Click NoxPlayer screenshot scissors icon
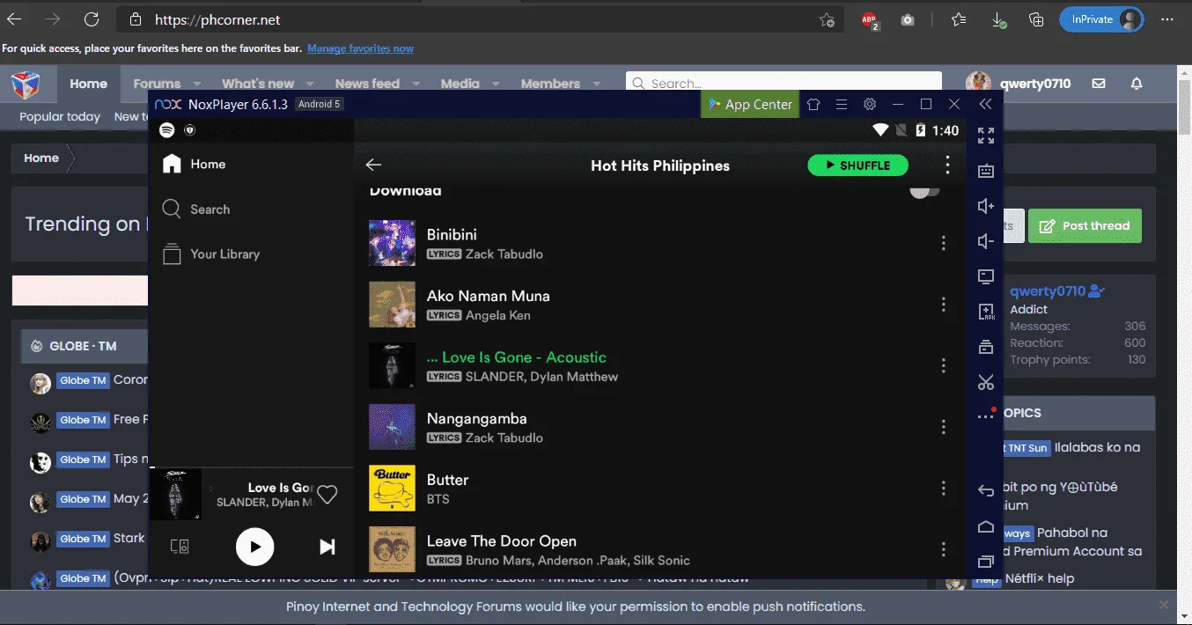The width and height of the screenshot is (1192, 625). click(x=986, y=382)
